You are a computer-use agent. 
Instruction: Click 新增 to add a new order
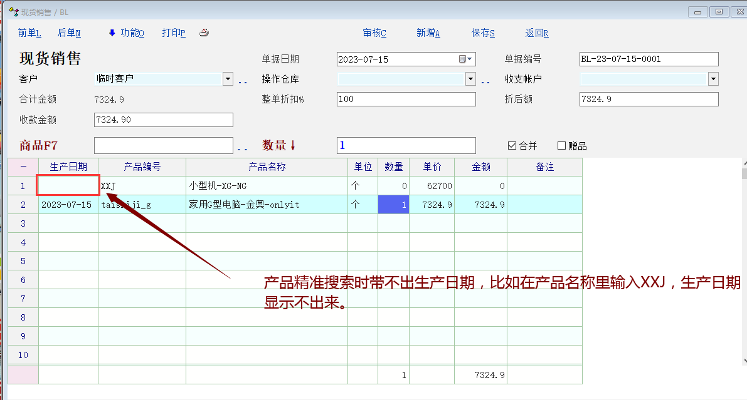click(428, 33)
